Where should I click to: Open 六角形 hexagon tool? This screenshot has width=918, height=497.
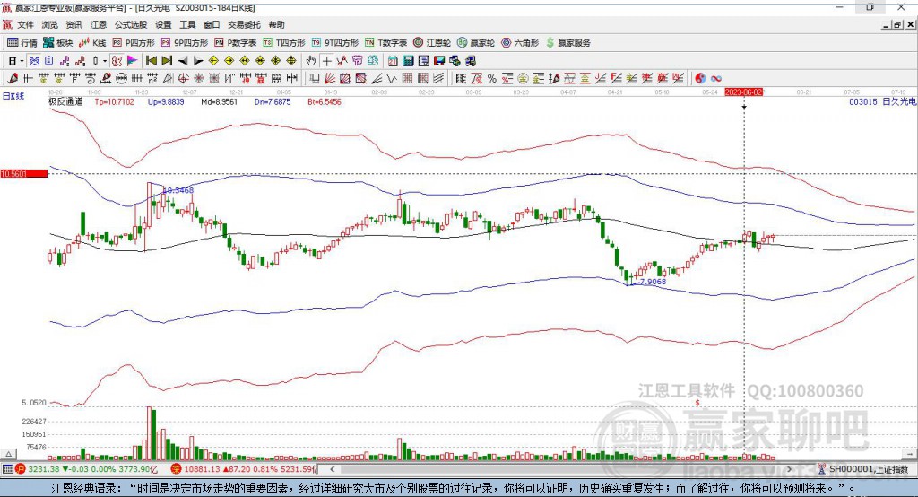pos(520,43)
